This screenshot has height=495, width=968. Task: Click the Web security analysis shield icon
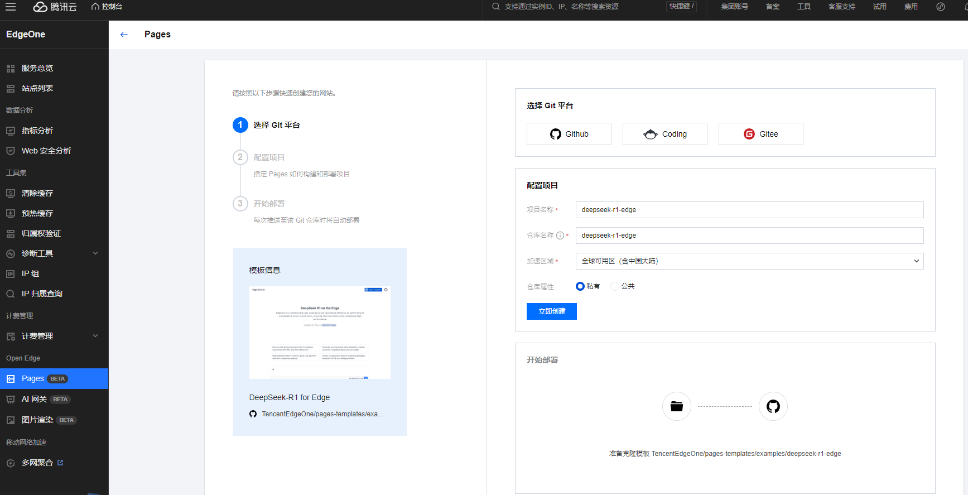[x=11, y=151]
